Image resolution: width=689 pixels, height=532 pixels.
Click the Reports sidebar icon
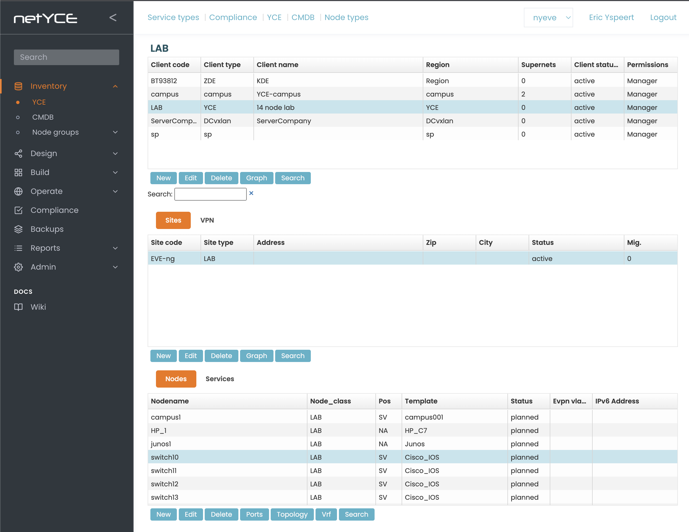[x=19, y=248]
